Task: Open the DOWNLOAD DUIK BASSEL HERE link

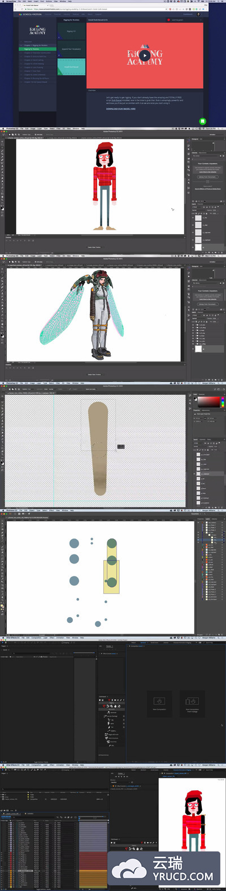Action: click(x=121, y=109)
